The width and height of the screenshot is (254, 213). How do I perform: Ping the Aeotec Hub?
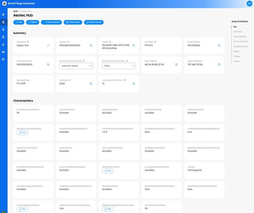point(19,22)
